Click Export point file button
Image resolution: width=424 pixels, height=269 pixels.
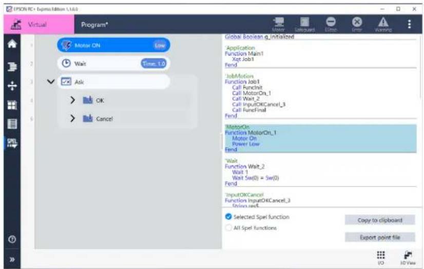380,237
